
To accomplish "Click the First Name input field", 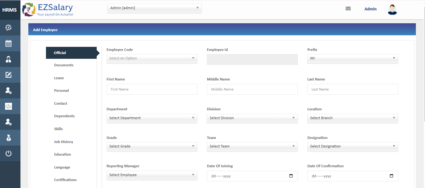I will (152, 89).
